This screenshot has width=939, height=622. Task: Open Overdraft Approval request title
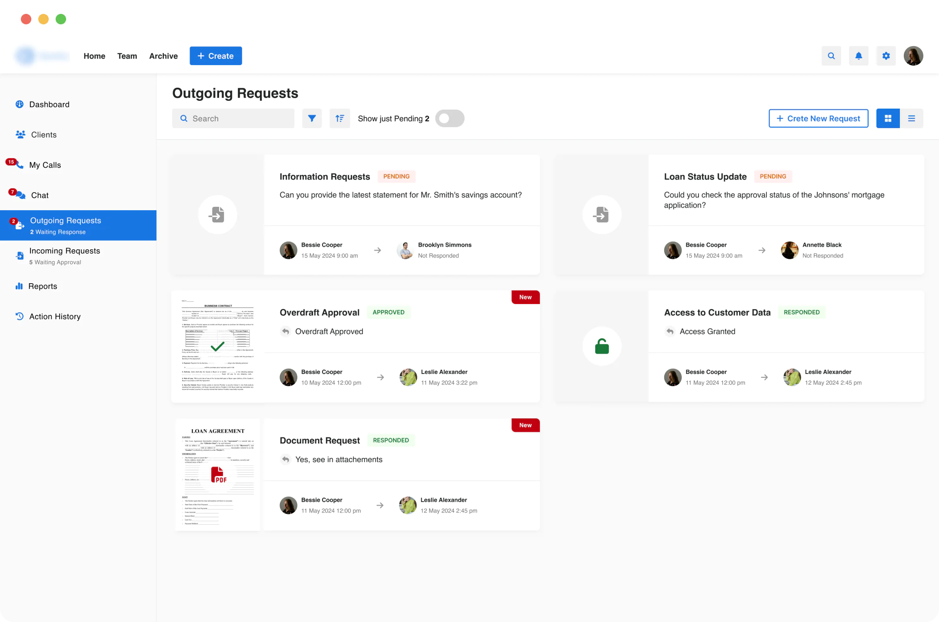[x=320, y=312]
